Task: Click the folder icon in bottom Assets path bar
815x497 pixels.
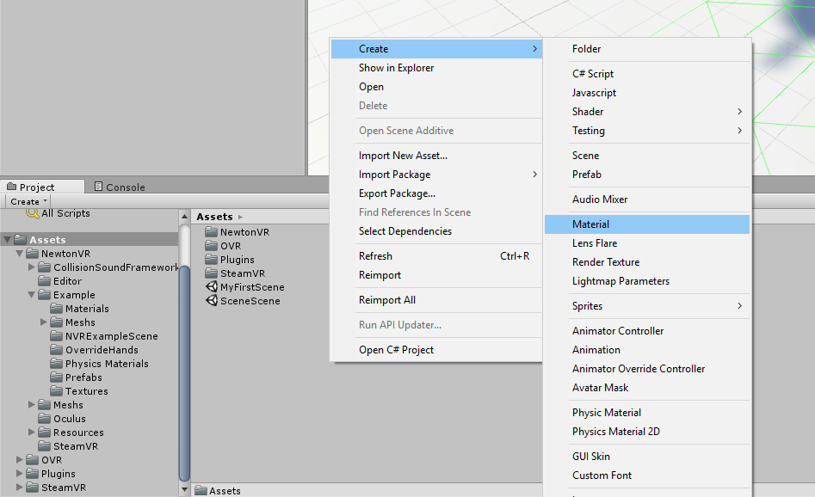Action: (201, 490)
